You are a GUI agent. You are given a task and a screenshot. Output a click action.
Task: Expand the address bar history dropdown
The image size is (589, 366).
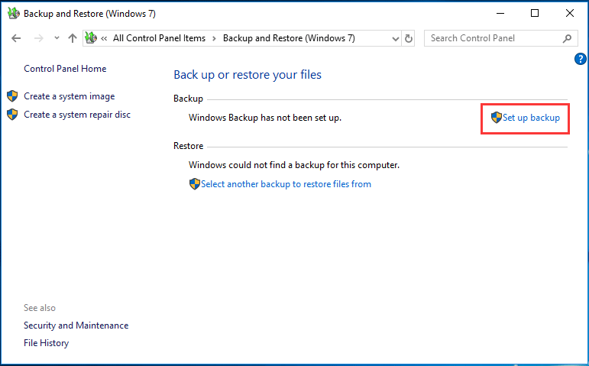click(x=394, y=38)
